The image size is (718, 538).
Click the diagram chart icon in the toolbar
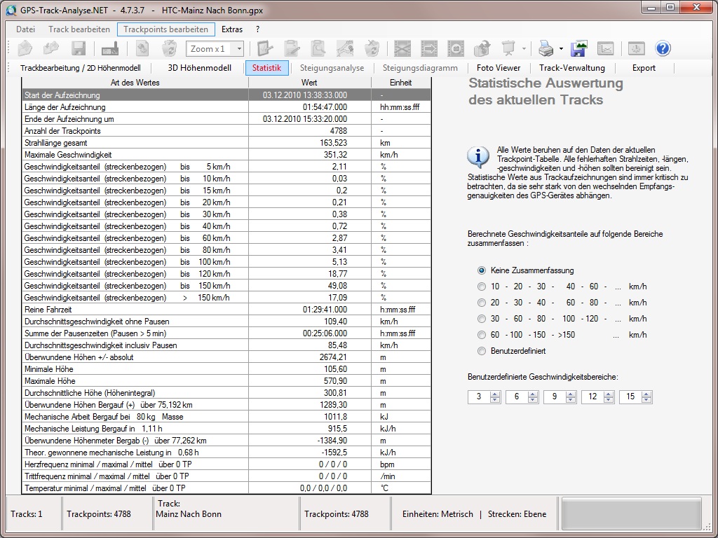[x=605, y=48]
